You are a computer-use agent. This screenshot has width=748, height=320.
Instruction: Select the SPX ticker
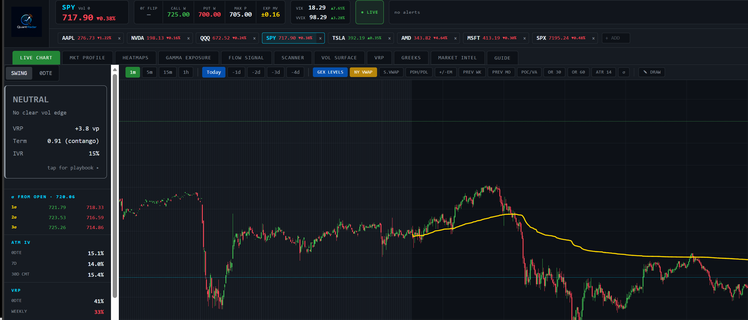pyautogui.click(x=561, y=38)
